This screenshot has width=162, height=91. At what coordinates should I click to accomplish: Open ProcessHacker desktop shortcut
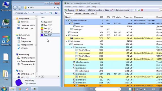(x=6, y=24)
